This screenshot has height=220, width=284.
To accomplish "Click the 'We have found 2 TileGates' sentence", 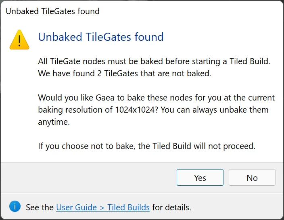I will 125,73.
